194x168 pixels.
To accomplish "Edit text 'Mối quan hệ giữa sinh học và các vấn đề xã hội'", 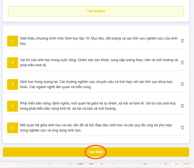I will [57, 125].
